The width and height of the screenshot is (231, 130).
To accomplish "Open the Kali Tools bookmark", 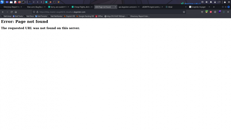I will point(18,16).
